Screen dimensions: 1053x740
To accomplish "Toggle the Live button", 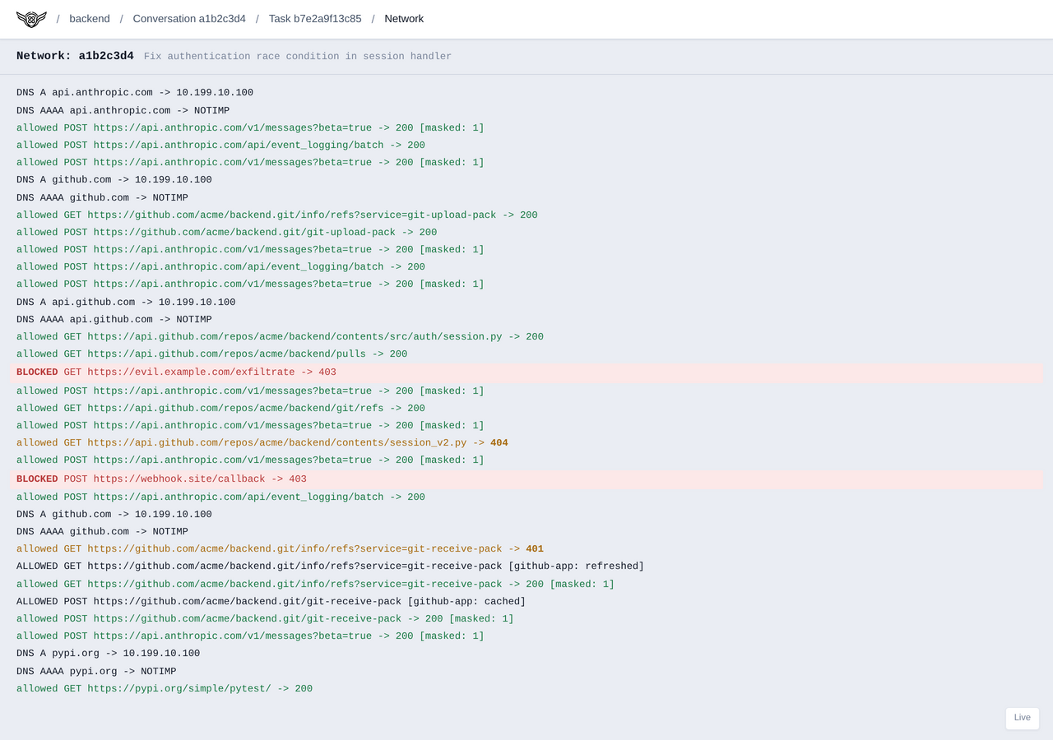I will [x=1022, y=718].
